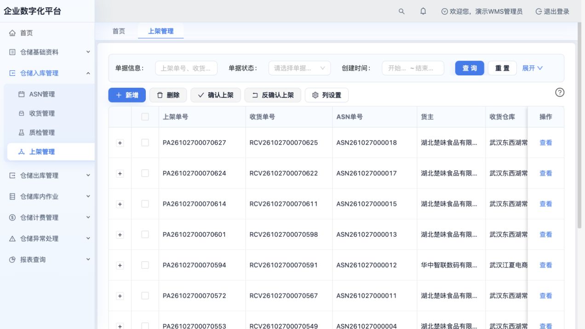585x329 pixels.
Task: Check the row PA26102700070594 checkbox
Action: [x=145, y=265]
